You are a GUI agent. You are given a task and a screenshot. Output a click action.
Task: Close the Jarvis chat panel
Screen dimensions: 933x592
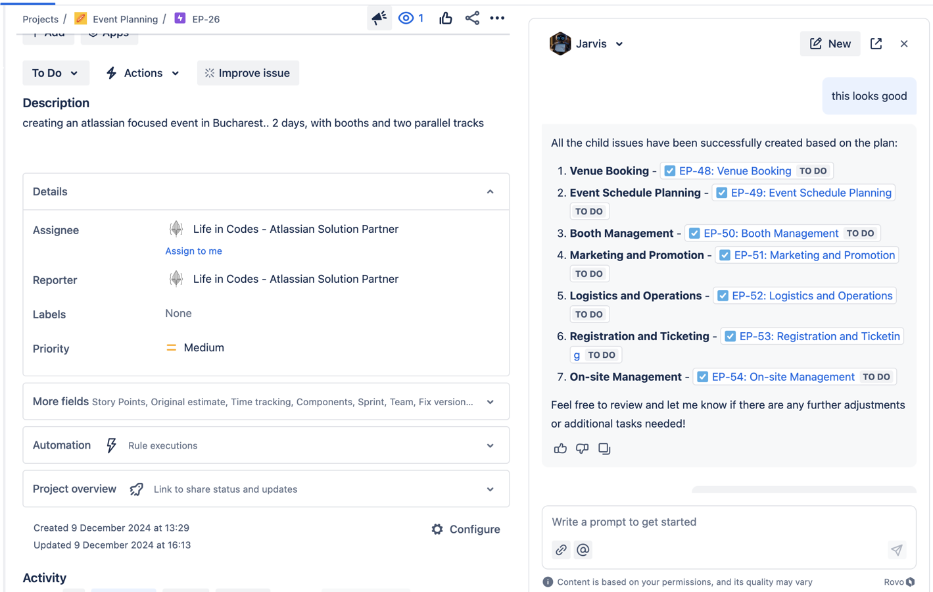[x=904, y=43]
